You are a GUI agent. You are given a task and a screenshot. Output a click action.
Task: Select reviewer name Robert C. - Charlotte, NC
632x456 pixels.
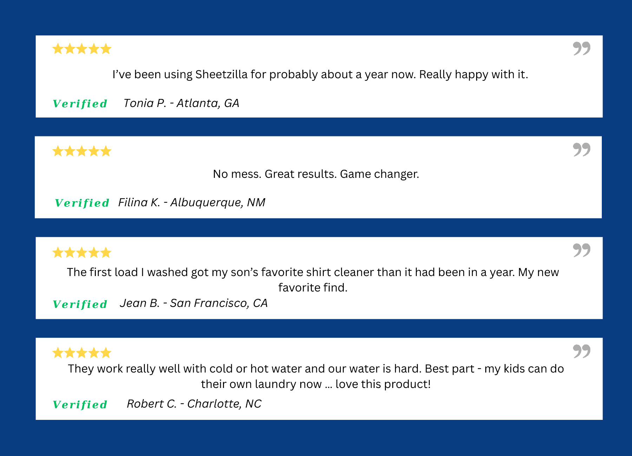point(194,404)
